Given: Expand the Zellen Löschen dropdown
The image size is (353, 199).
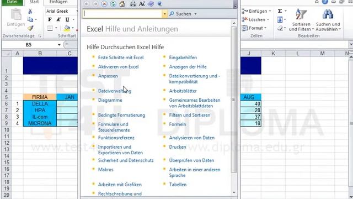Looking at the screenshot, I should 268,20.
